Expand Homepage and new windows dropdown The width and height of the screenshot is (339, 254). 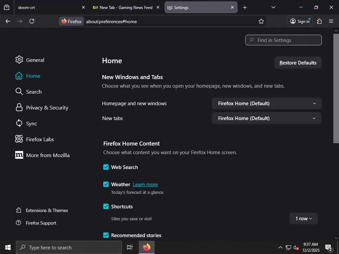[x=266, y=104]
